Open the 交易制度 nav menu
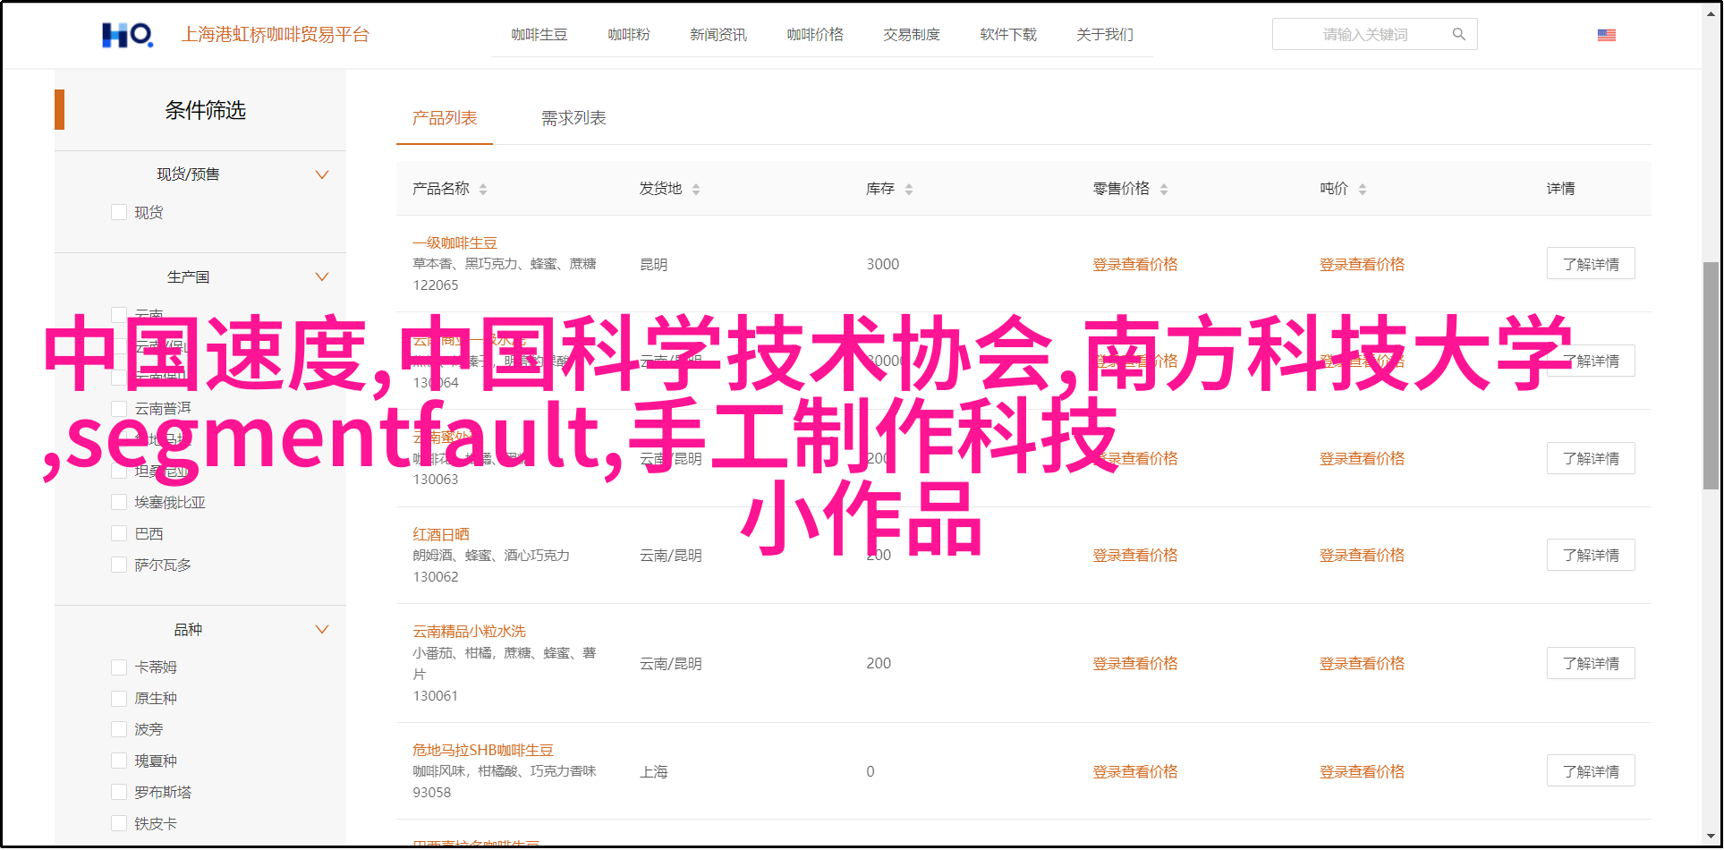The height and width of the screenshot is (850, 1724). 912,35
